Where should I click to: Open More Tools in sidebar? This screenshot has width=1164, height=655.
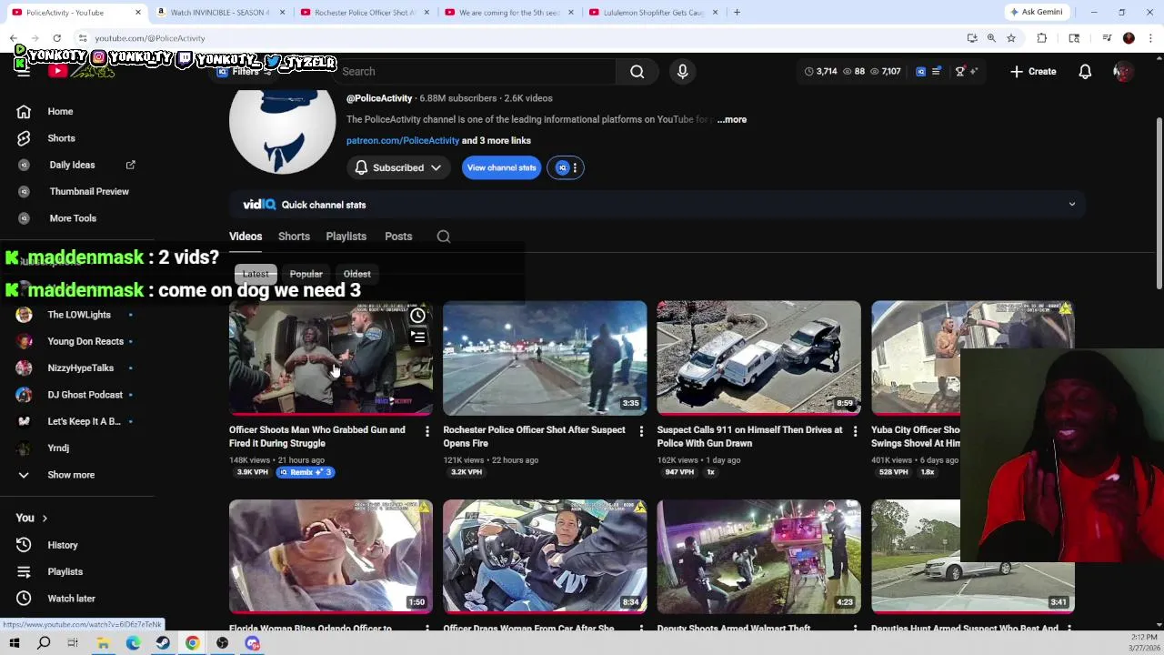point(73,218)
